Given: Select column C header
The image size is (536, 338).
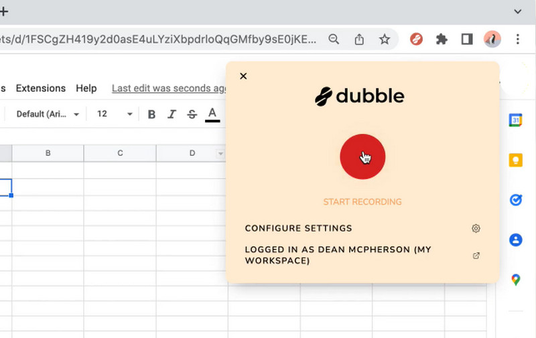Looking at the screenshot, I should [120, 153].
